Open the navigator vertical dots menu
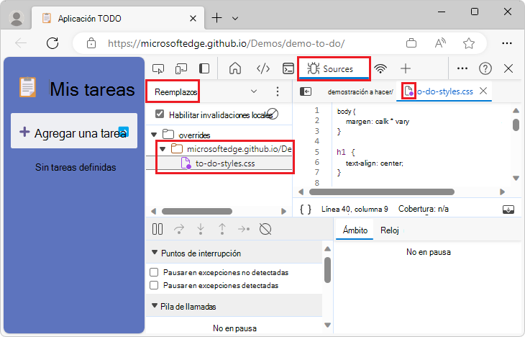Image resolution: width=525 pixels, height=337 pixels. coord(277,91)
